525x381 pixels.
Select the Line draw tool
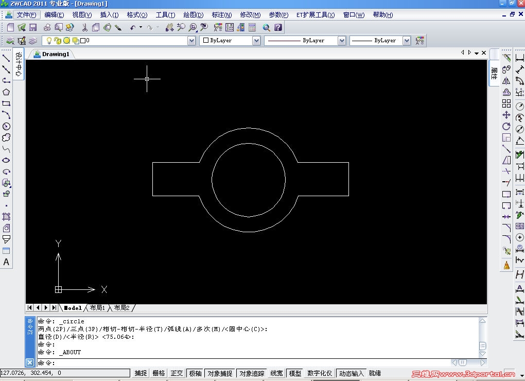coord(6,58)
